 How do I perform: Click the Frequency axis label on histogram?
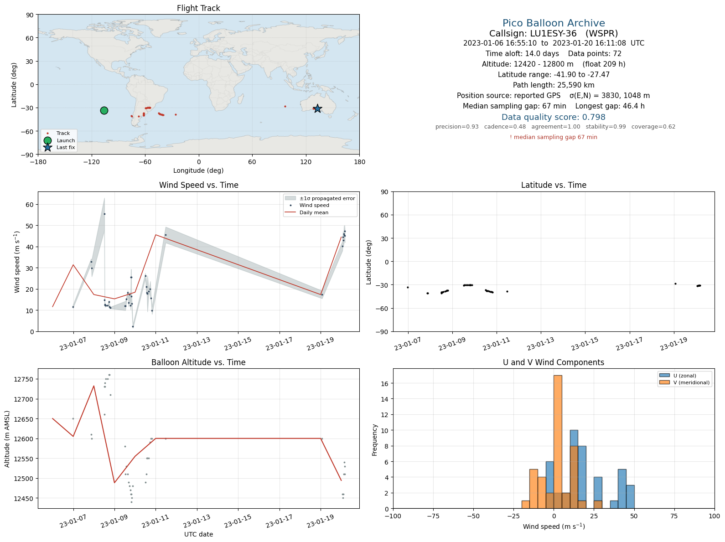pyautogui.click(x=375, y=439)
